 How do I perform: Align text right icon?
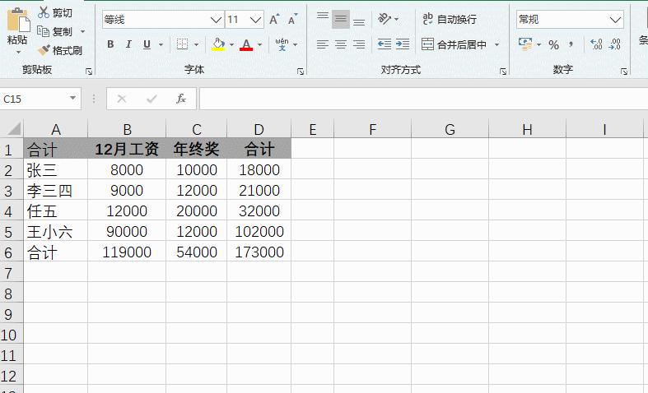(359, 44)
